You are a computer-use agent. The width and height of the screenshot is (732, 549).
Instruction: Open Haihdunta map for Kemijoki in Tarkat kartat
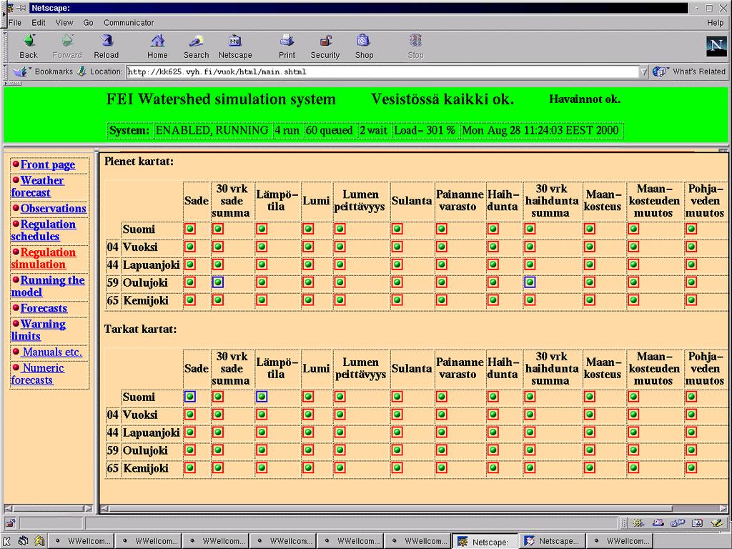tap(493, 468)
